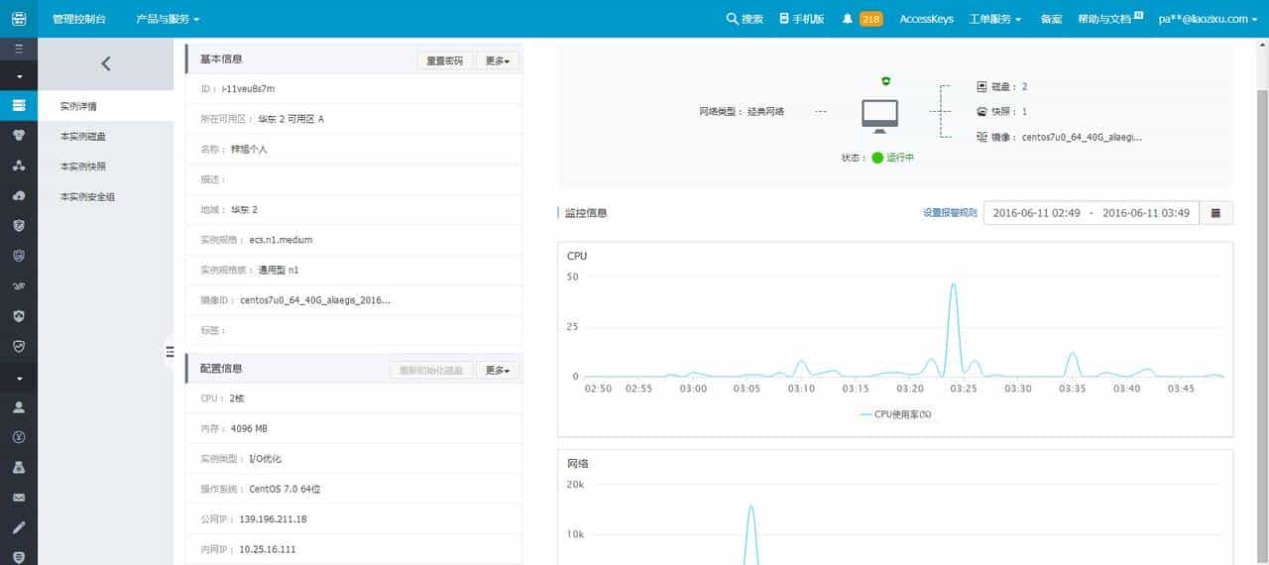This screenshot has height=565, width=1269.
Task: Click the sidebar collapse handle with three lines
Action: click(x=170, y=352)
